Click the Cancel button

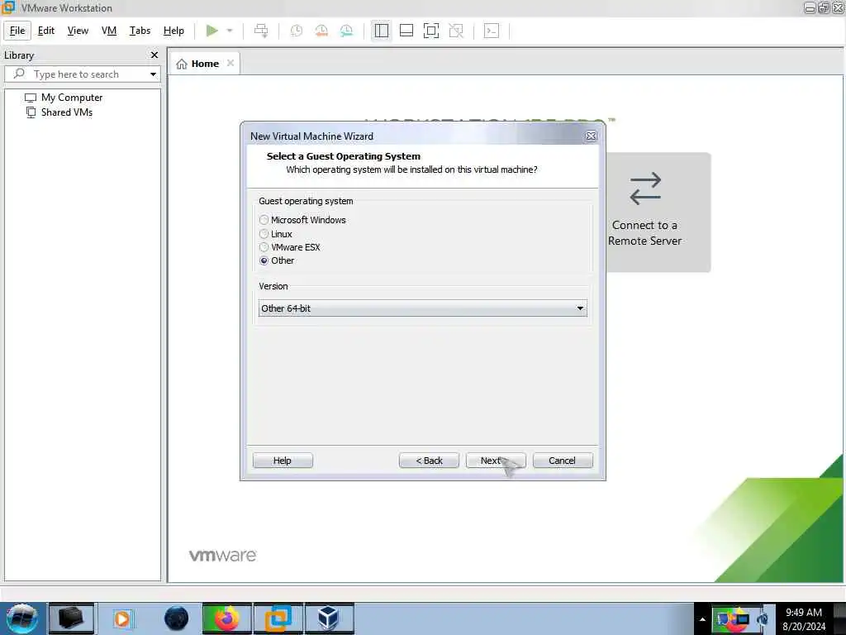[x=562, y=461]
